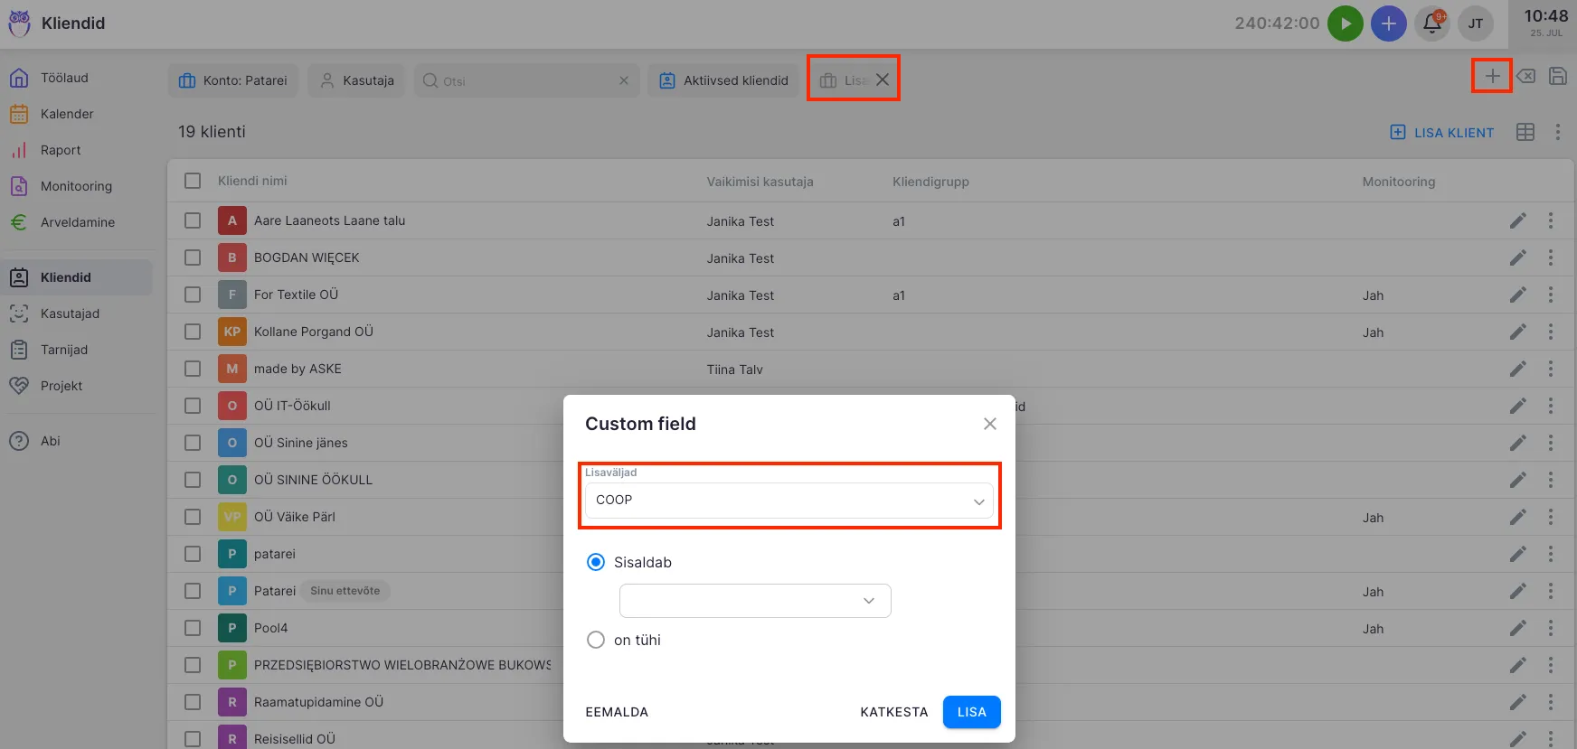Choose the 'on tühi' radio option
The width and height of the screenshot is (1577, 749).
(x=596, y=640)
